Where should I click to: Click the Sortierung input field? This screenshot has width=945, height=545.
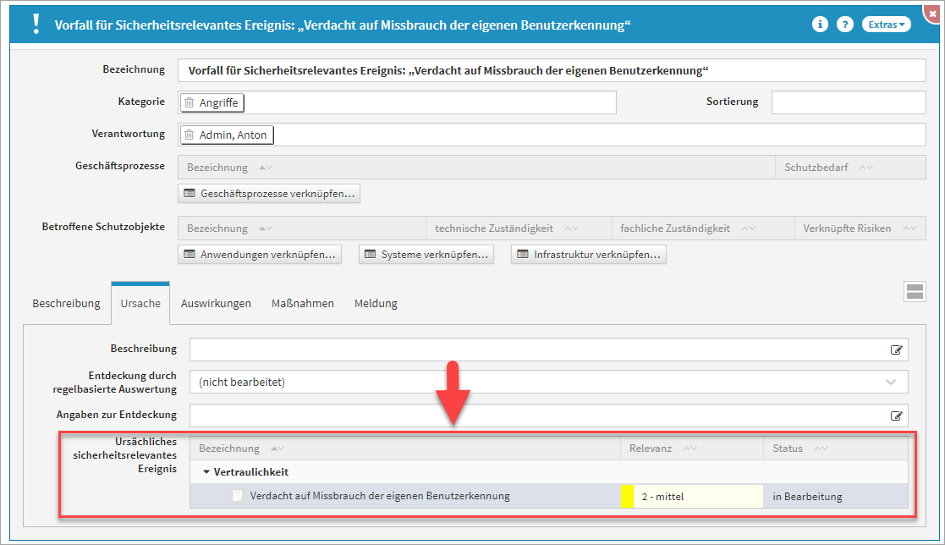tap(849, 102)
